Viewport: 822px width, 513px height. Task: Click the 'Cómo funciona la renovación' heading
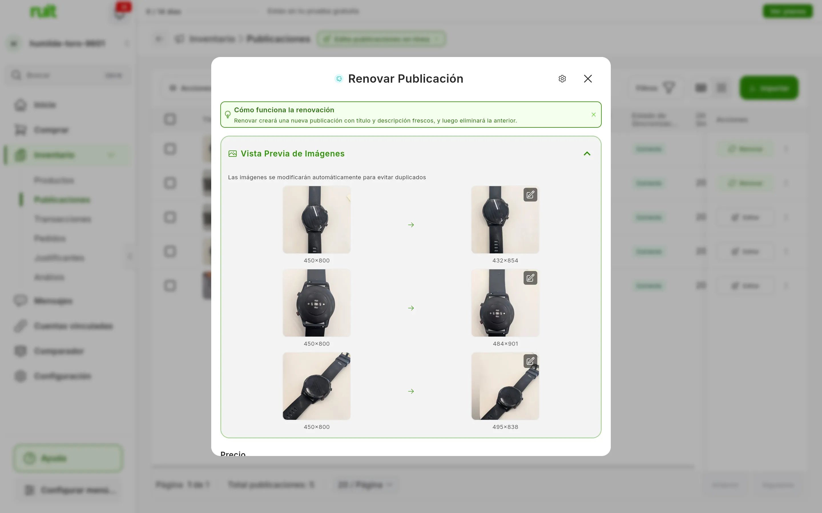pyautogui.click(x=284, y=110)
